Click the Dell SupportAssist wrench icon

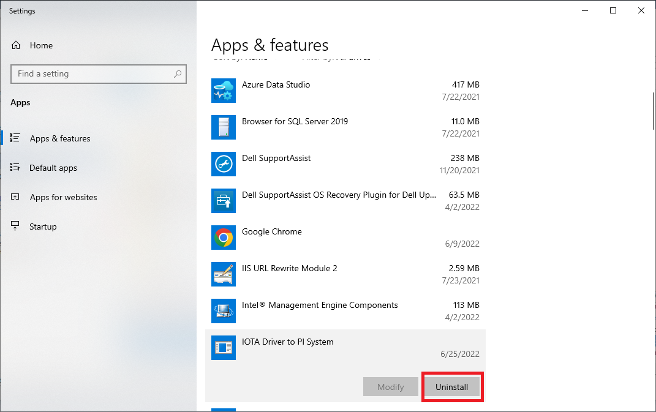pos(224,164)
